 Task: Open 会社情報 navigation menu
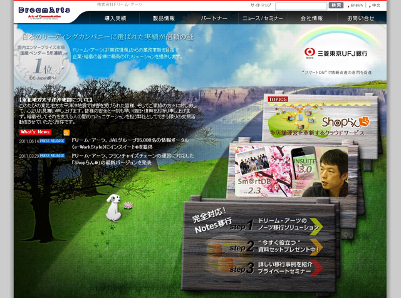click(312, 18)
